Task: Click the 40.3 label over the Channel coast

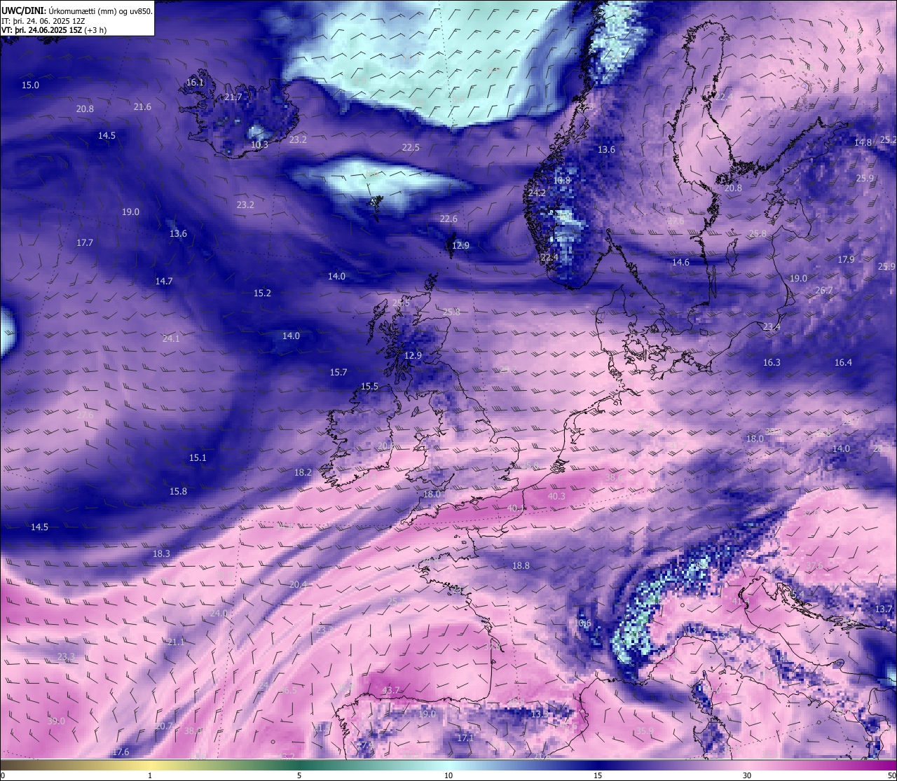Action: (x=556, y=497)
